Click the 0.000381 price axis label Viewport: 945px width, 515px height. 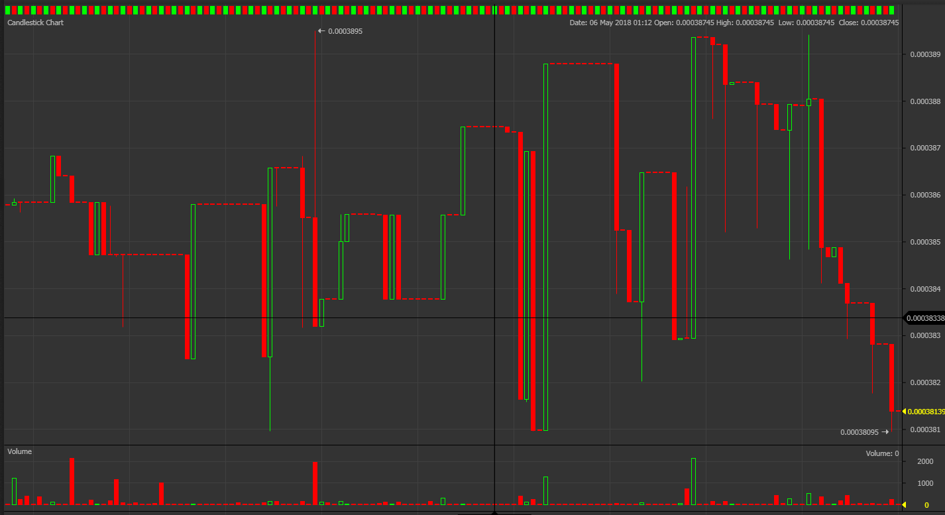click(925, 429)
